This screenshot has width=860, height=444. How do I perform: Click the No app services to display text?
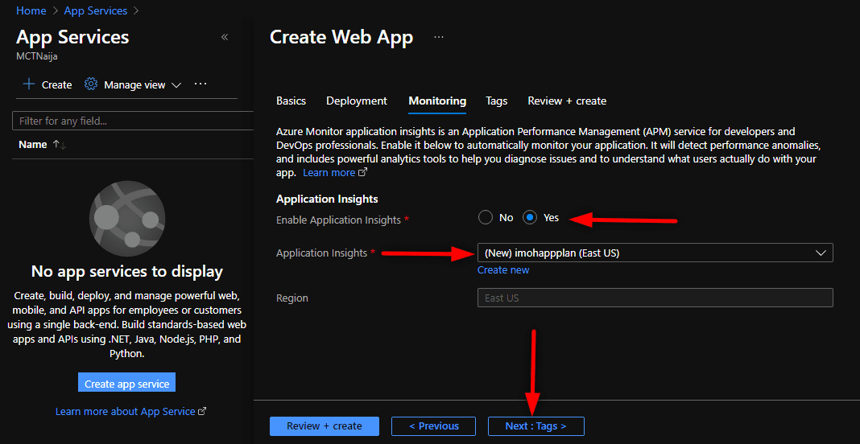point(126,271)
